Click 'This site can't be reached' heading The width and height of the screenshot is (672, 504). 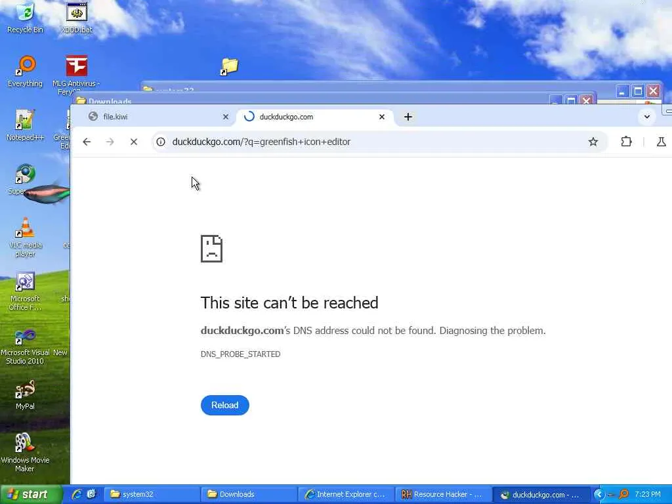pos(289,303)
